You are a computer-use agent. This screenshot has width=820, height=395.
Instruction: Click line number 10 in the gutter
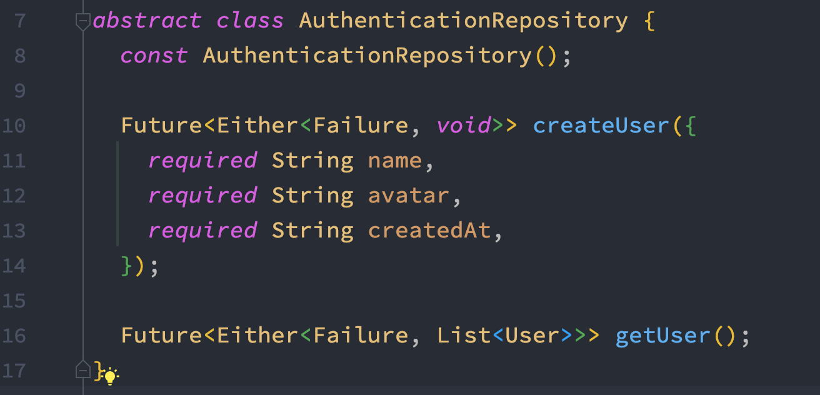coord(14,126)
